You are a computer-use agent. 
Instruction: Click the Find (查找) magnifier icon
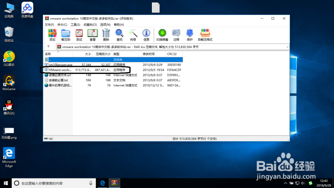coord(119,35)
